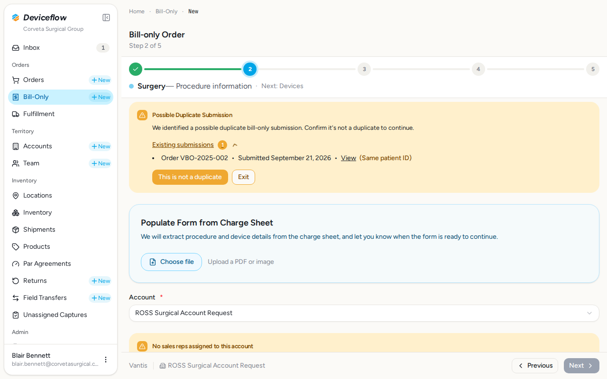This screenshot has height=379, width=607.
Task: Go to Previous step
Action: [535, 366]
